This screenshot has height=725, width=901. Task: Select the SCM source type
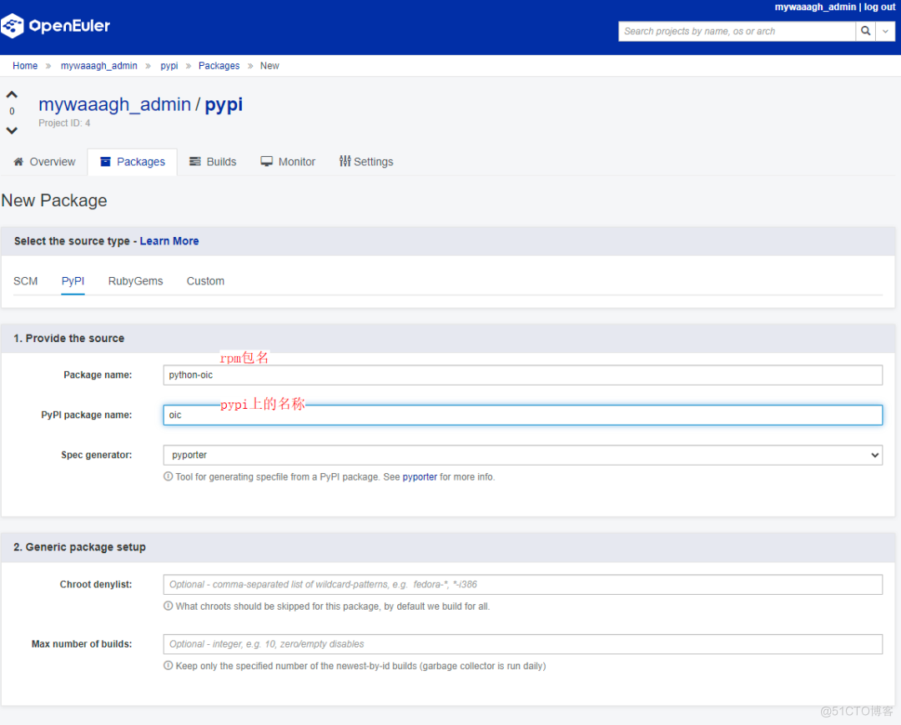pyautogui.click(x=25, y=281)
